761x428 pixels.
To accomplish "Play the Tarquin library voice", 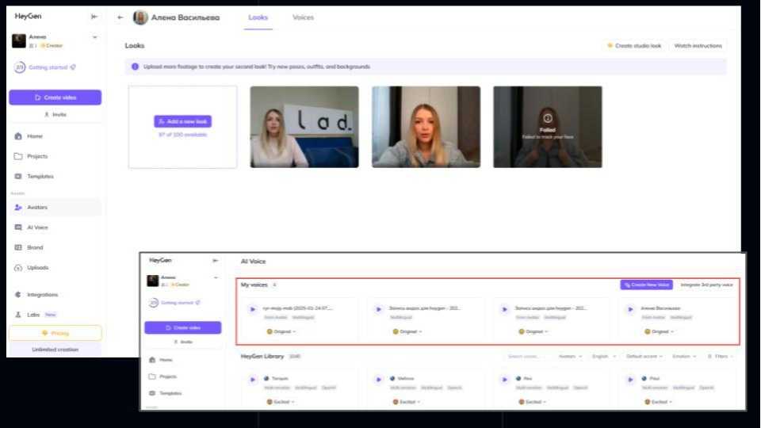I will point(252,380).
